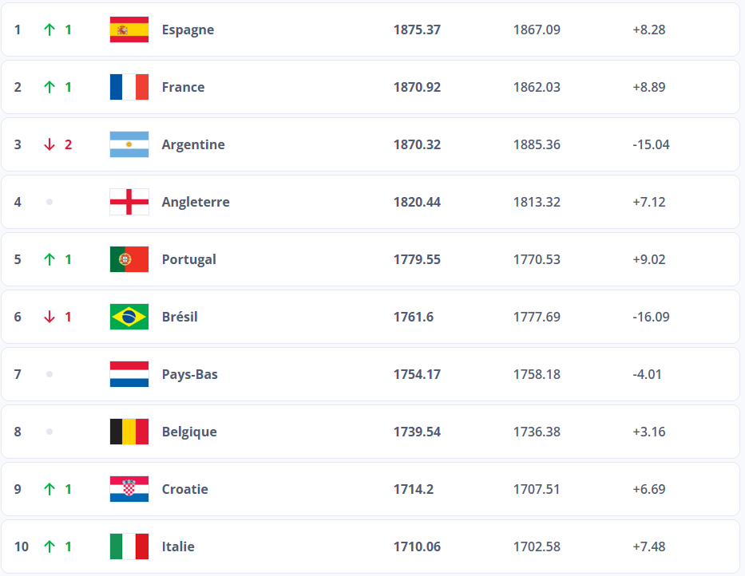Click the France flag icon
This screenshot has width=745, height=576.
pos(129,87)
